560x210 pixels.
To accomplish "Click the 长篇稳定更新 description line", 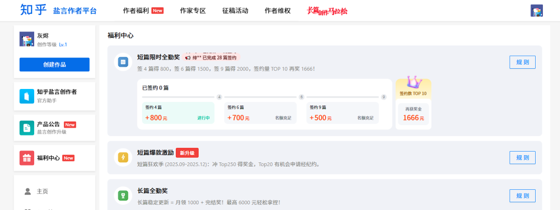I will (x=209, y=202).
